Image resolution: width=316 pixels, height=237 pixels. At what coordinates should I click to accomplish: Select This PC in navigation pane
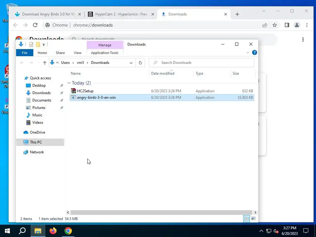pos(40,142)
